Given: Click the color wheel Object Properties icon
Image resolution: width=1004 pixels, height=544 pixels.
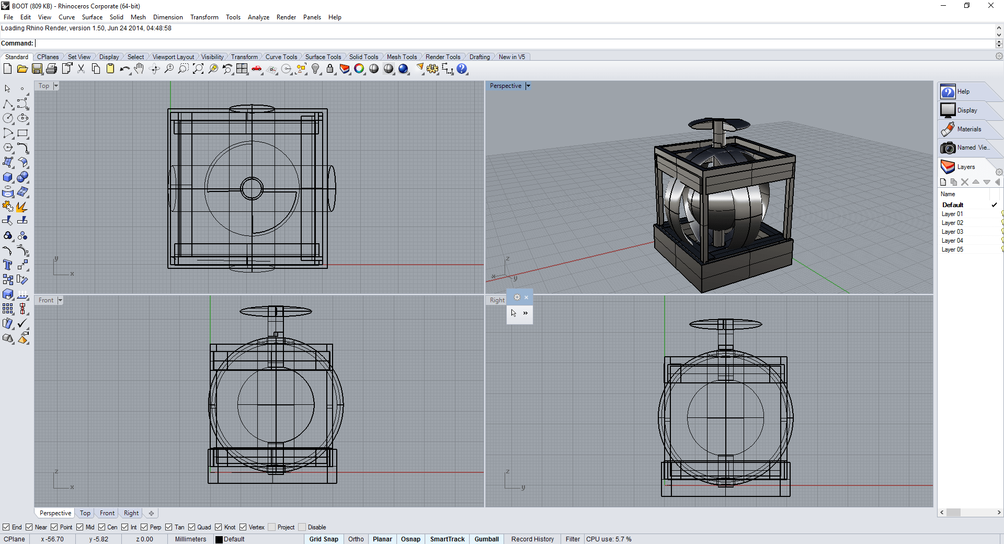Looking at the screenshot, I should point(359,69).
